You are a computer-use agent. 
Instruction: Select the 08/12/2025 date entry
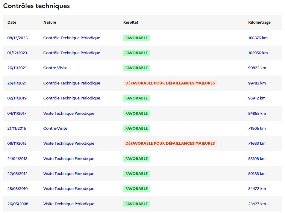[x=17, y=38]
